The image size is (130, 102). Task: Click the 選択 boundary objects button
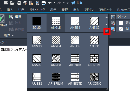pos(15,17)
